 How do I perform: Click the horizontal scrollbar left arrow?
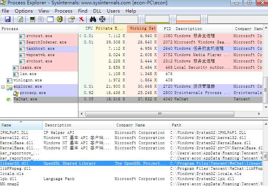pos(82,114)
